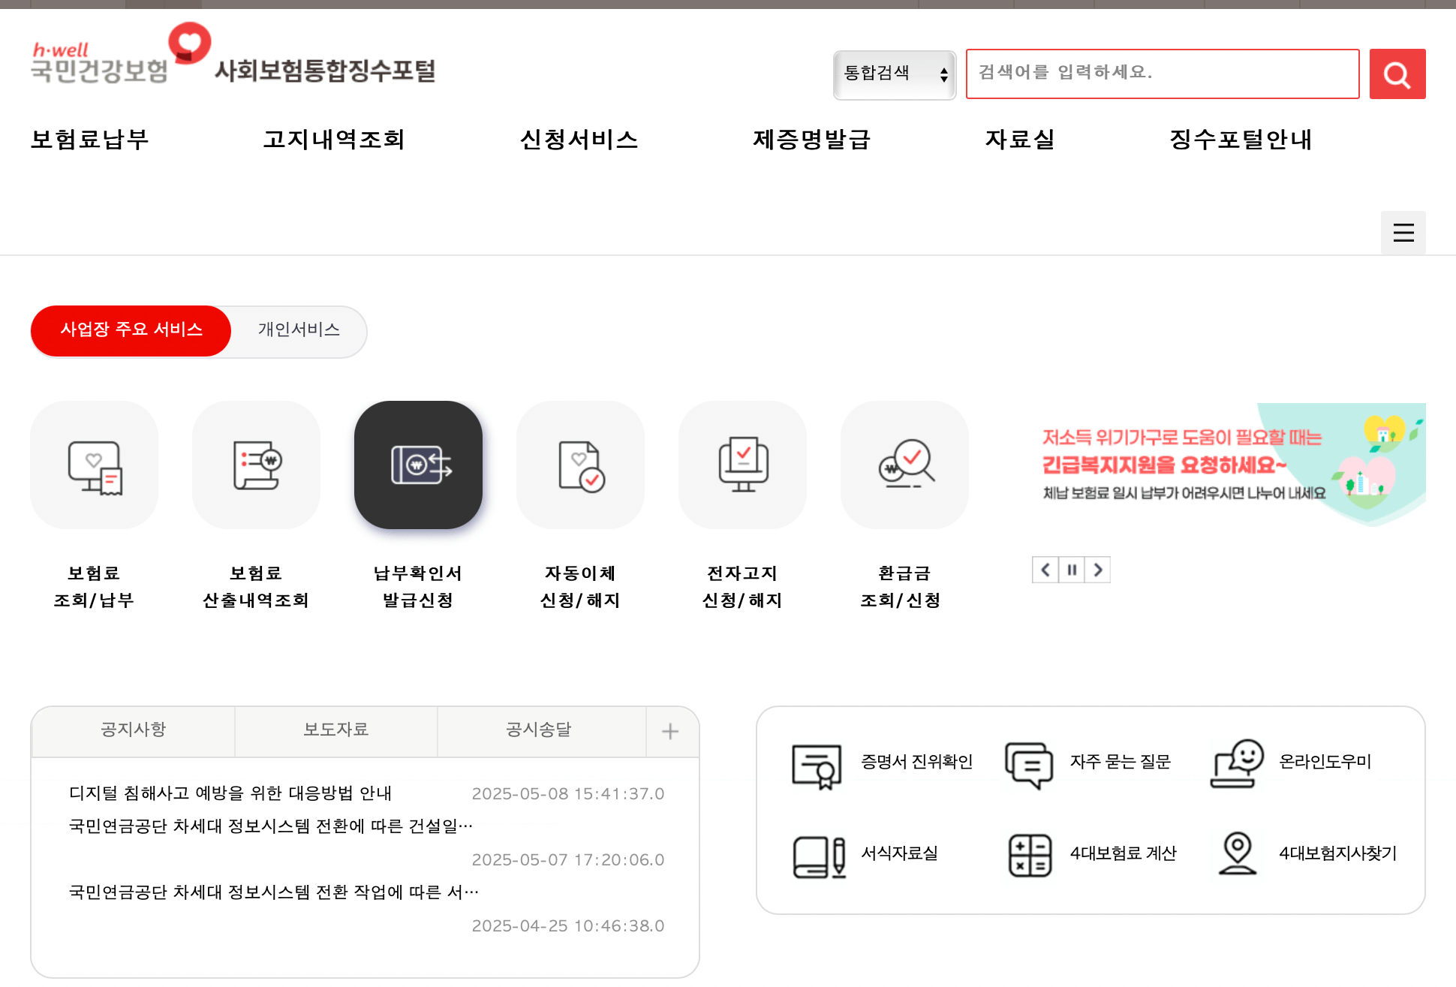The width and height of the screenshot is (1456, 987).
Task: Open the 통합검색 search category dropdown
Action: (x=894, y=74)
